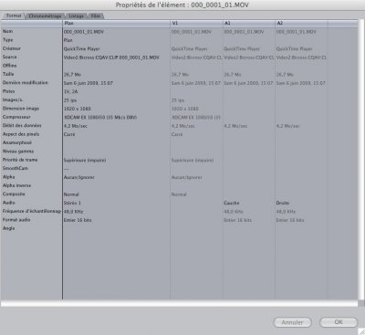Open the Listage tab
The image size is (365, 335).
pyautogui.click(x=76, y=16)
